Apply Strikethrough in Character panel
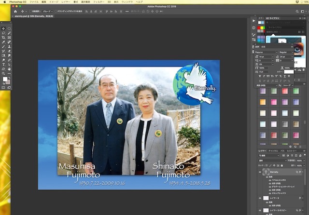 [289, 76]
